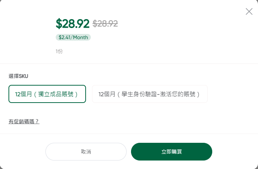The image size is (258, 169).
Task: Select the 12個月（獨立成品賬號）SKU option
Action: coord(47,94)
